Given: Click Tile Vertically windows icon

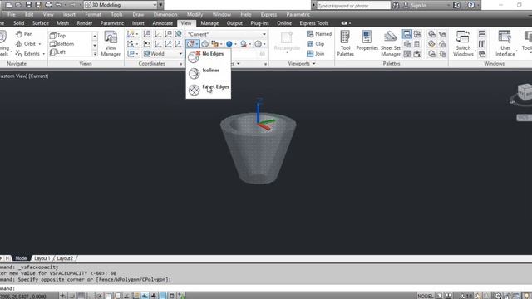Looking at the screenshot, I should pyautogui.click(x=482, y=44).
